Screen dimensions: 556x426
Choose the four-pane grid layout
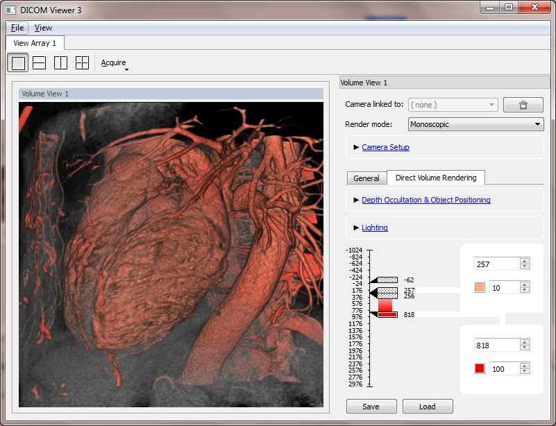[82, 62]
